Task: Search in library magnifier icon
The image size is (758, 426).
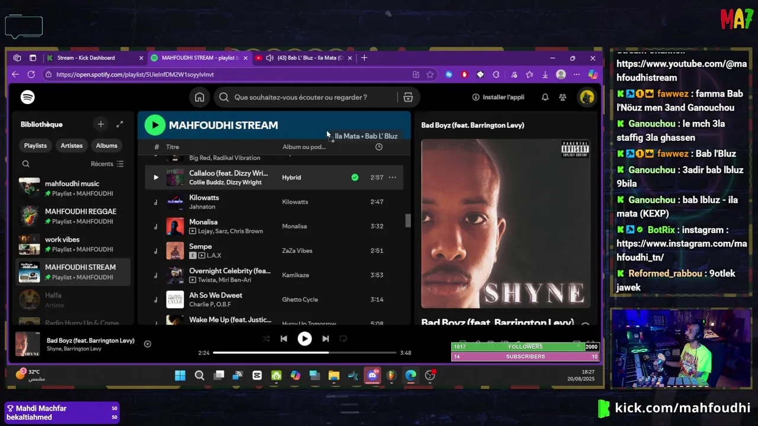Action: click(25, 164)
